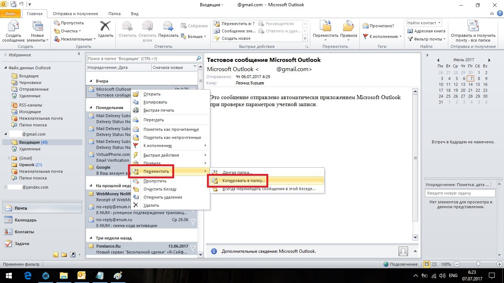The image size is (504, 283).
Task: Collapse the Понедельник message group
Action: point(91,108)
